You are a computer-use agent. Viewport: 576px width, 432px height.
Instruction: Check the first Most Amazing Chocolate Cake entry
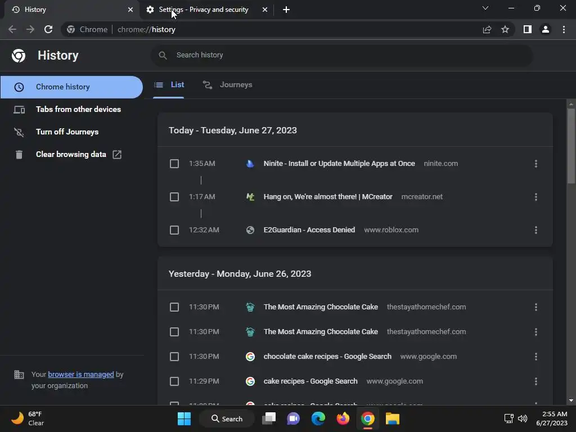pos(174,307)
